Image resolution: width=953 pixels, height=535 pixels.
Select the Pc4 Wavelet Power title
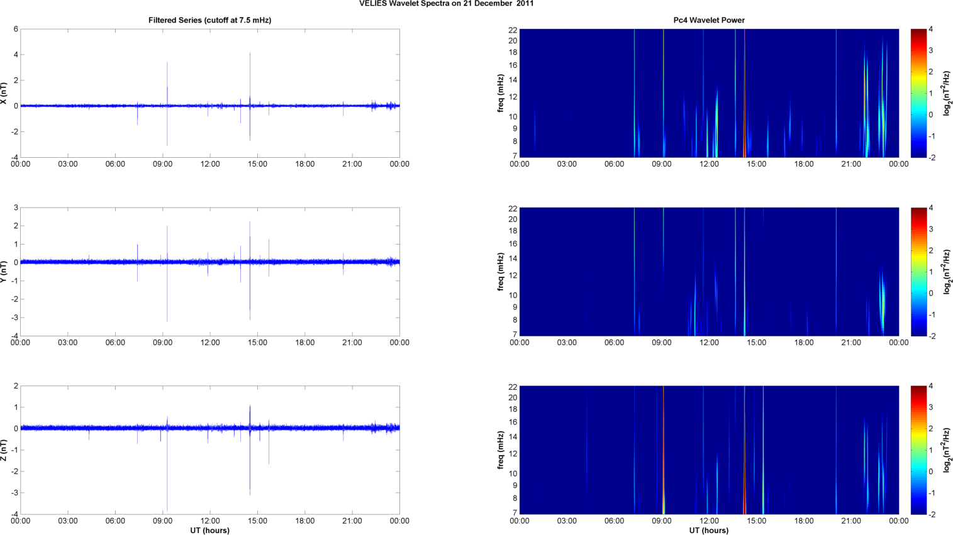point(708,20)
